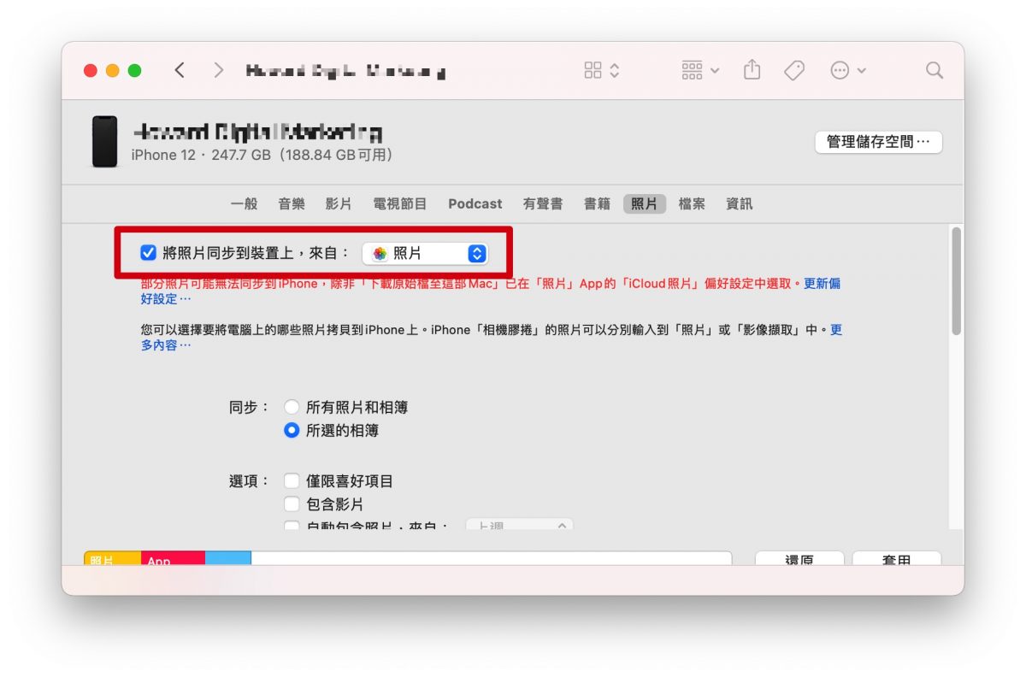
Task: Click the Photos app icon in dropdown
Action: [x=380, y=253]
